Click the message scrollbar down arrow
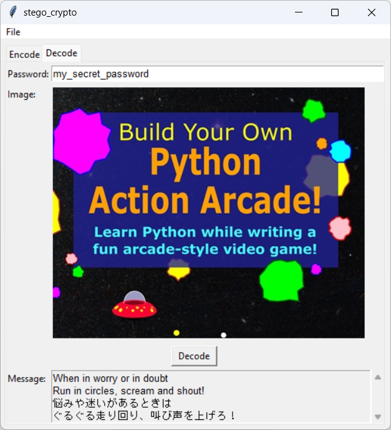The image size is (391, 430). [x=378, y=416]
